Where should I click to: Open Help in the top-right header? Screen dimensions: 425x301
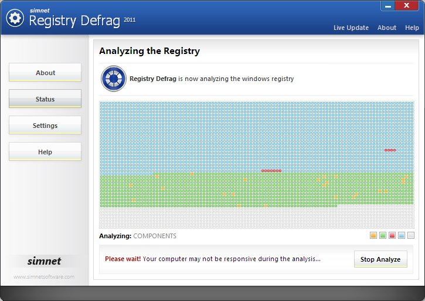[x=412, y=28]
